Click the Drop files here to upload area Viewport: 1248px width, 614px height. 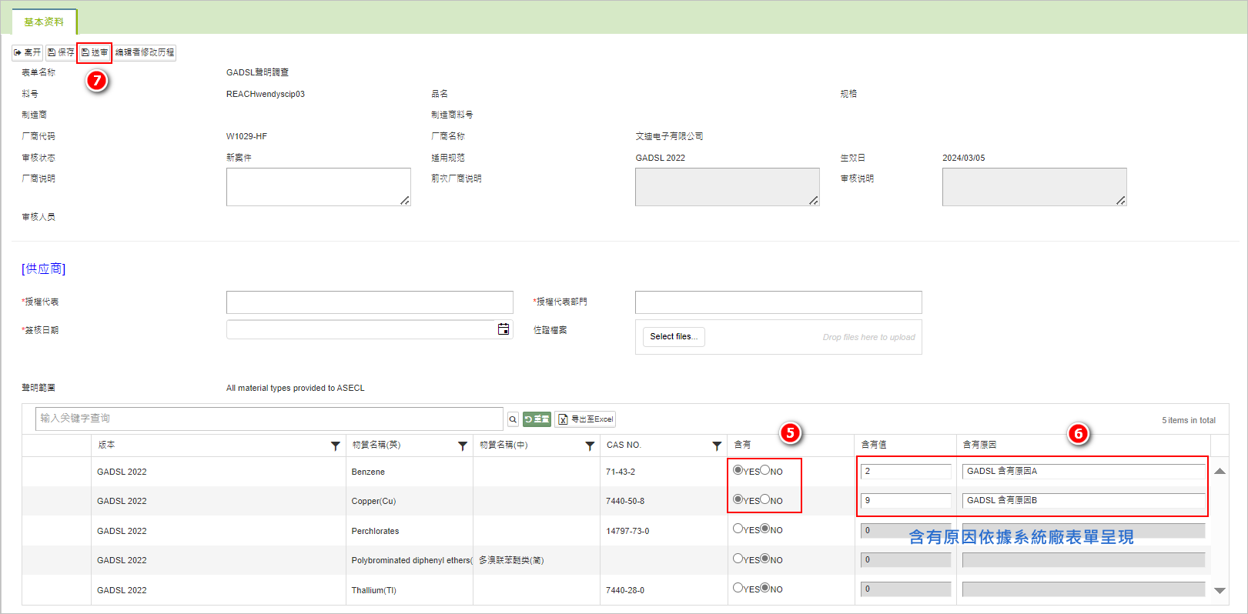click(x=868, y=337)
